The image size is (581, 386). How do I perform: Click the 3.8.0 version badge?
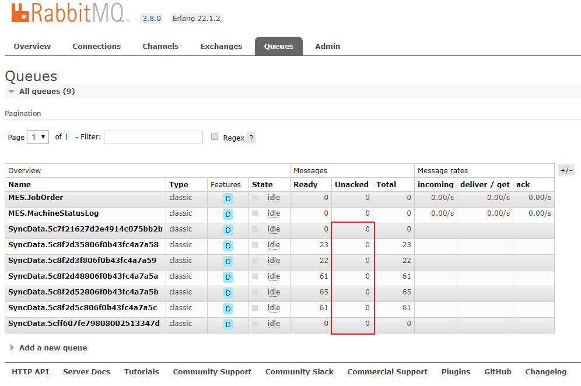pyautogui.click(x=152, y=18)
